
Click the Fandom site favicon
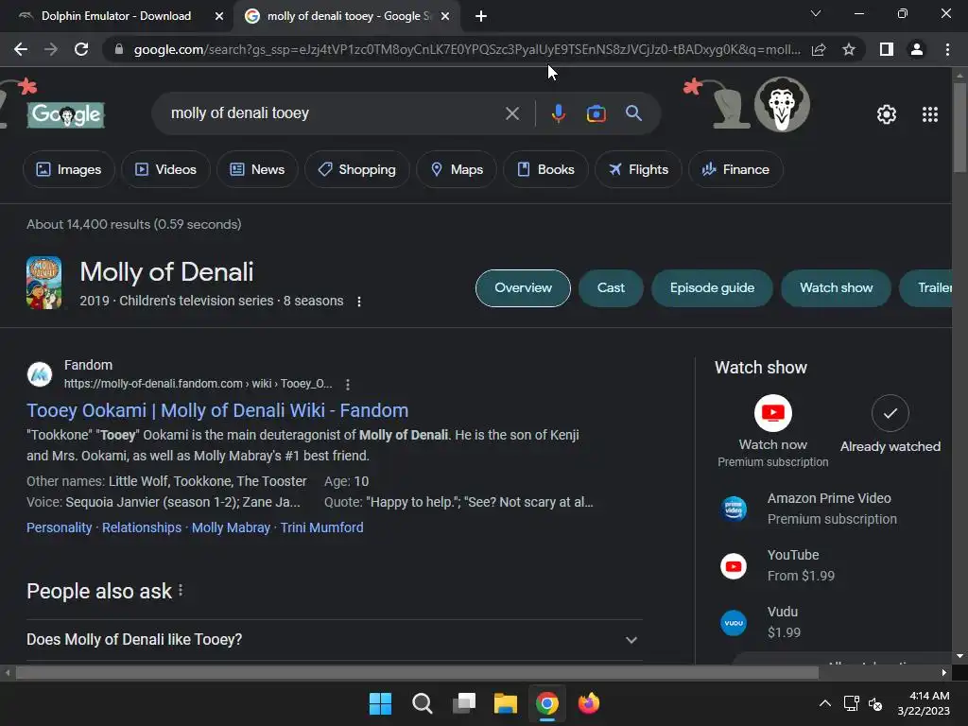pos(40,374)
